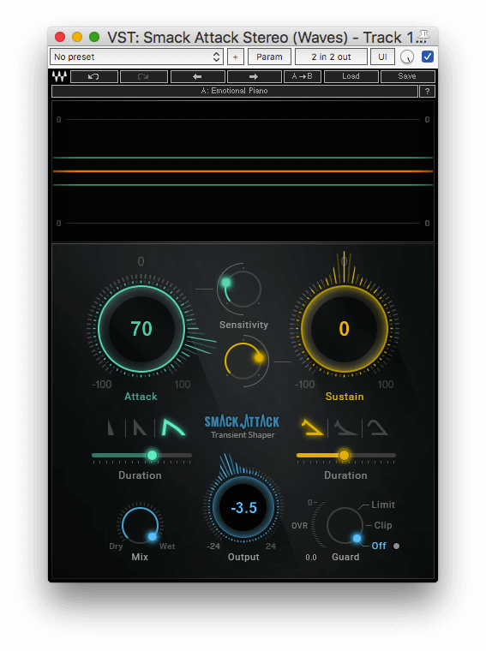Open the help question mark
486x651 pixels.
[428, 92]
